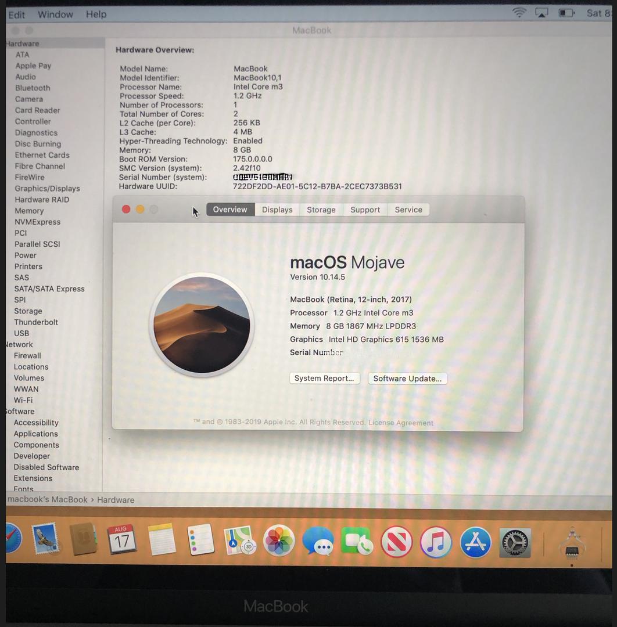Select USB in the sidebar

click(21, 333)
